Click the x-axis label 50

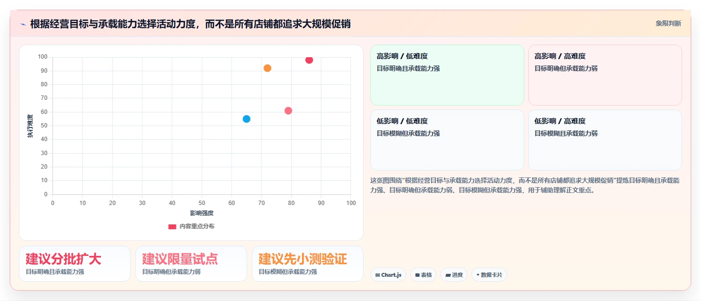[202, 203]
